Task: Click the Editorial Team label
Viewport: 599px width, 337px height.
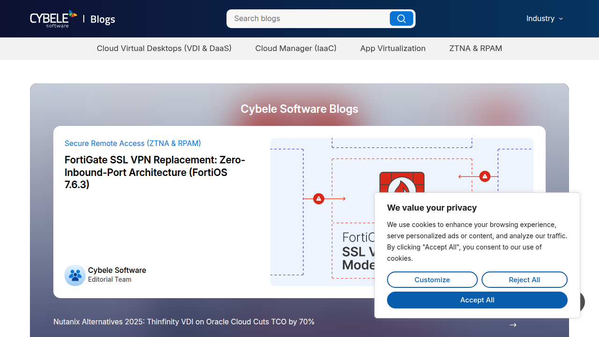Action: pos(110,279)
